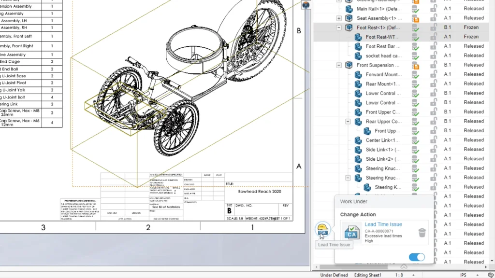Viewport: 495px width, 278px height.
Task: Click the Forward Mount part icon
Action: click(x=358, y=75)
